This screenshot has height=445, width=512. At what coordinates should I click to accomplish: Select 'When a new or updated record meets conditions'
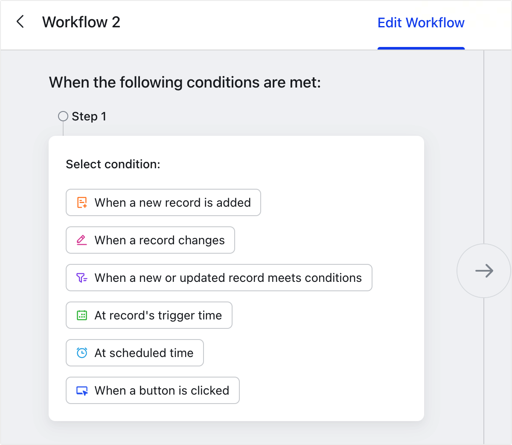219,278
